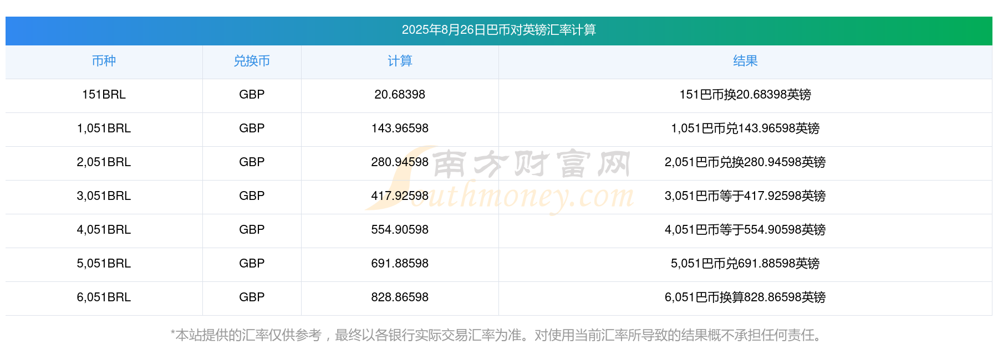The width and height of the screenshot is (998, 360).
Task: Select the 151BRL cell
Action: coord(104,95)
